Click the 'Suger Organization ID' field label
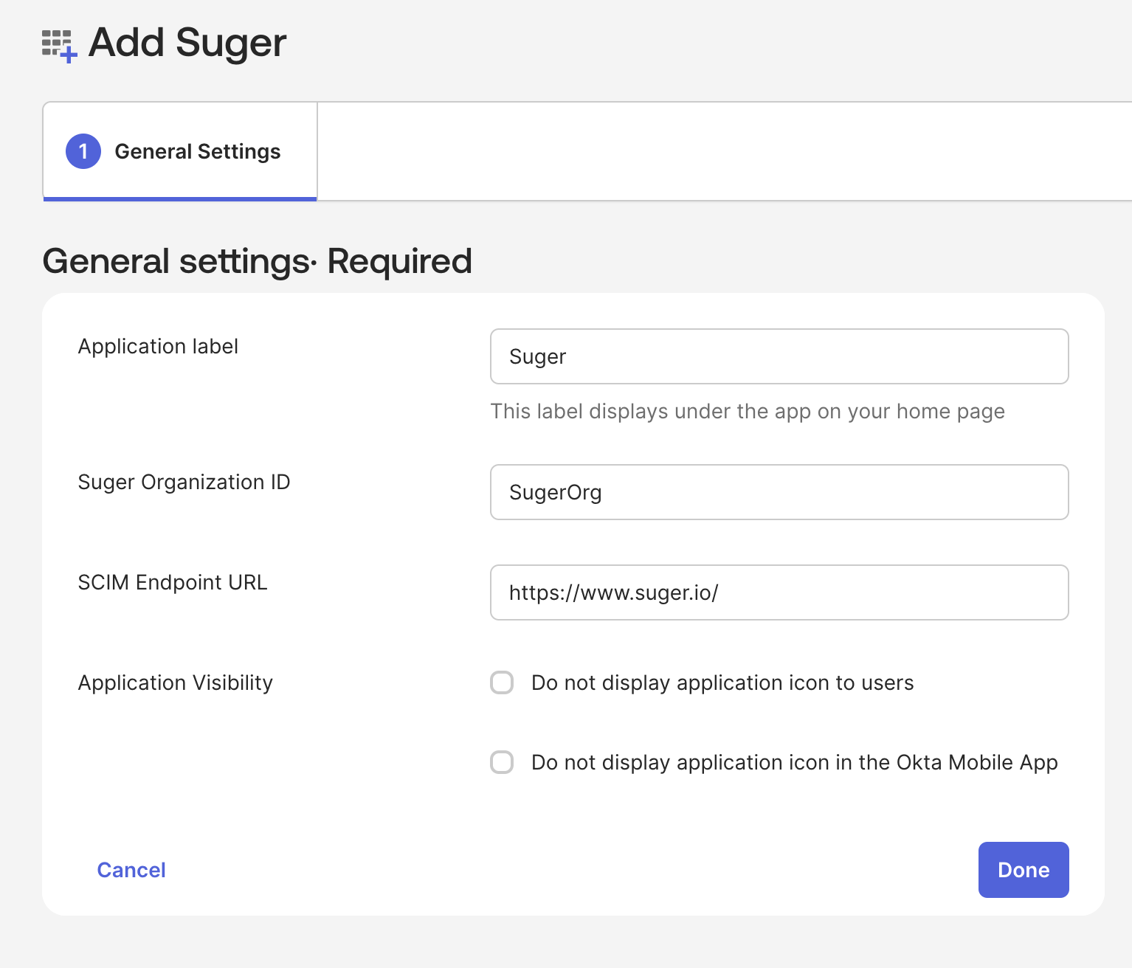The height and width of the screenshot is (968, 1132). [x=184, y=483]
